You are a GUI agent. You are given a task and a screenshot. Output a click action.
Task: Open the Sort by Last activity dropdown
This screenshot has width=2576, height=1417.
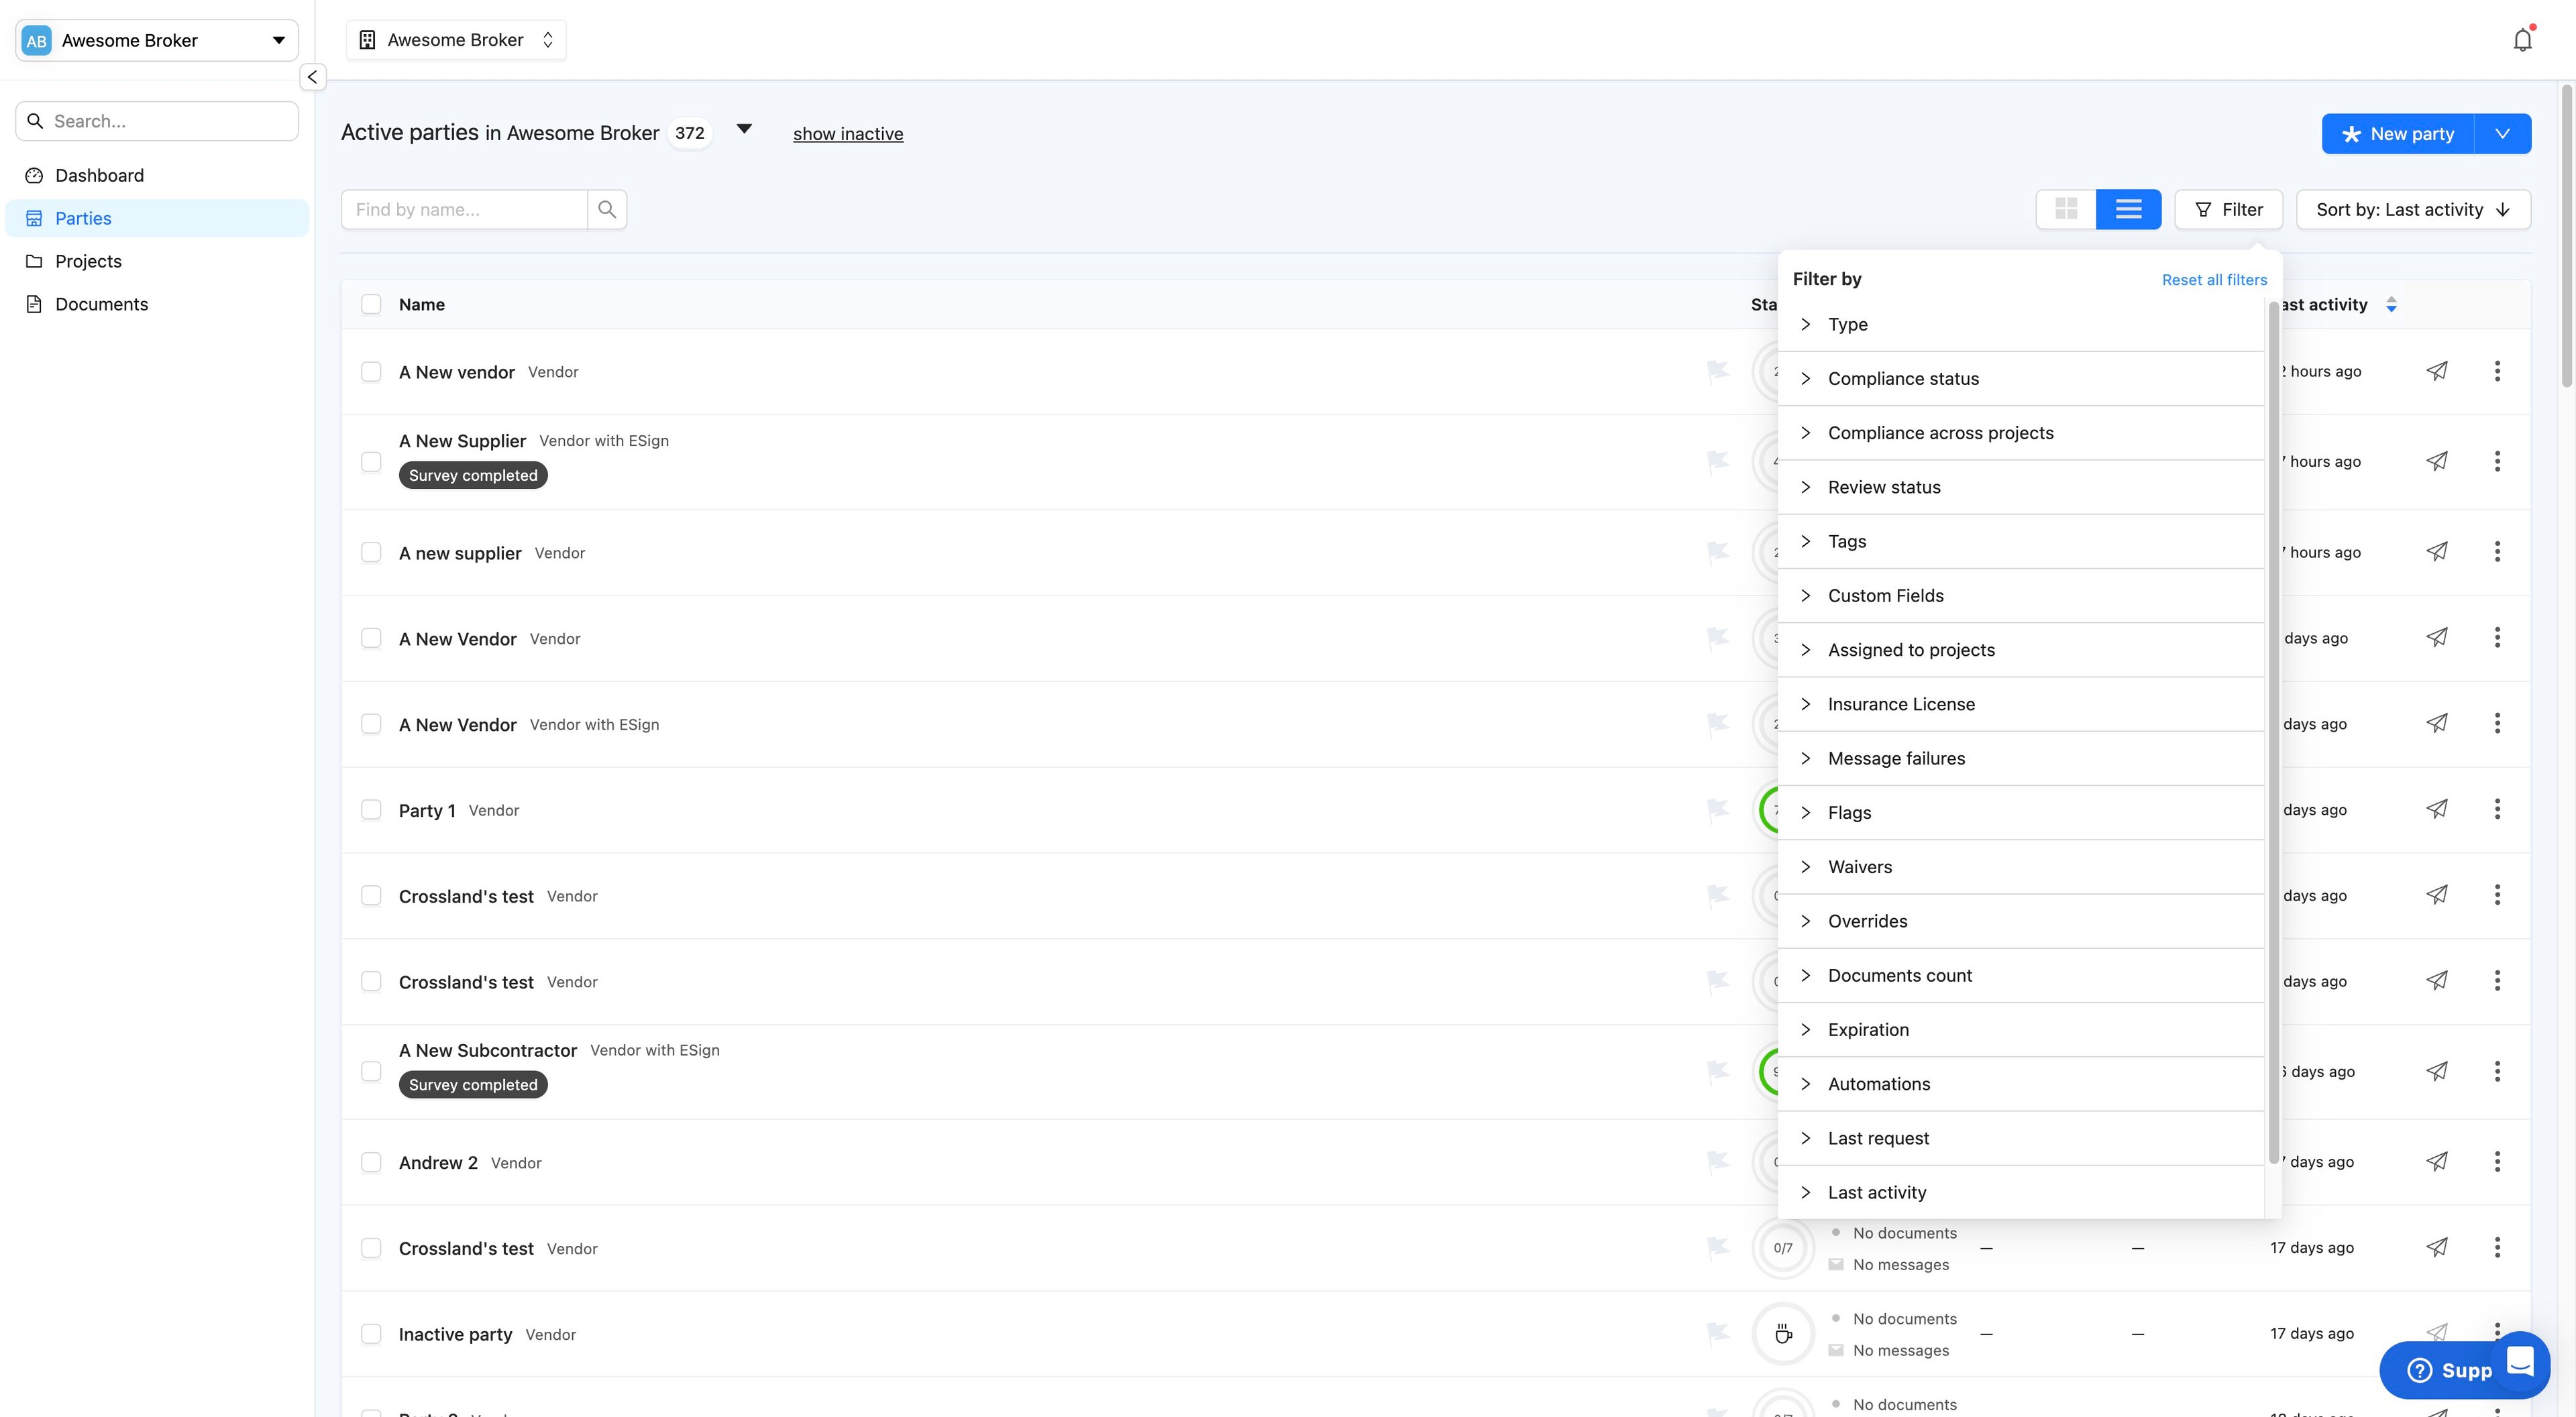(2412, 209)
